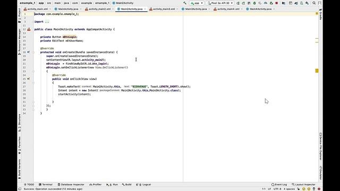
Task: Open the Project tool window
Action: (x=19, y=15)
